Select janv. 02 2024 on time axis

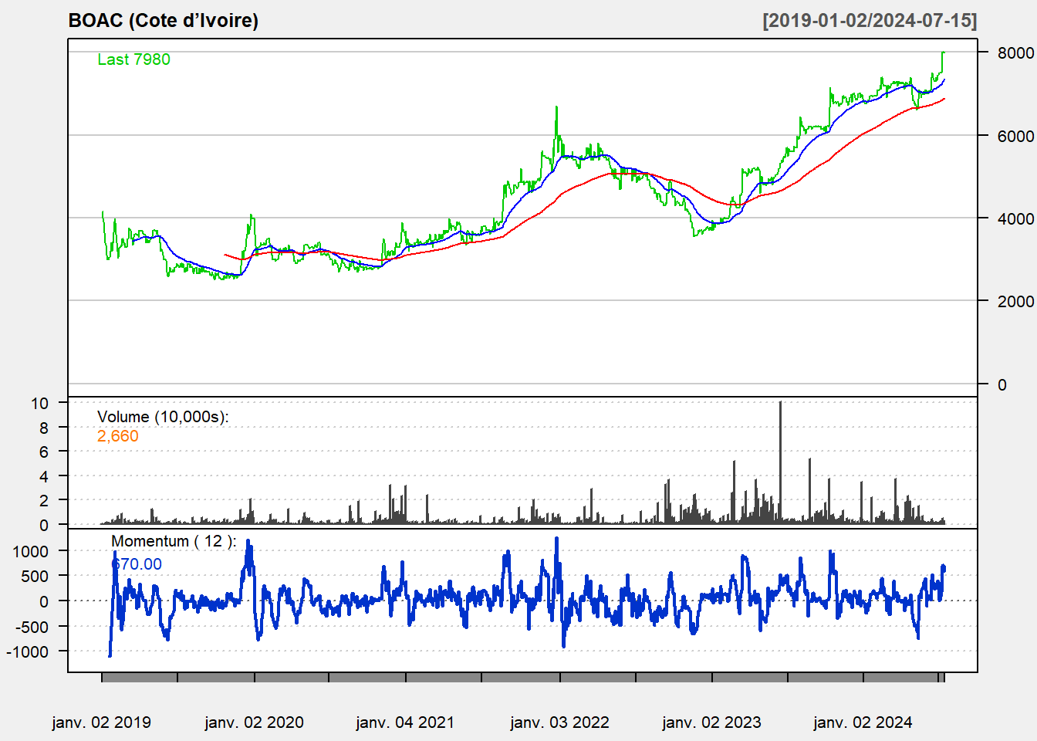[863, 722]
